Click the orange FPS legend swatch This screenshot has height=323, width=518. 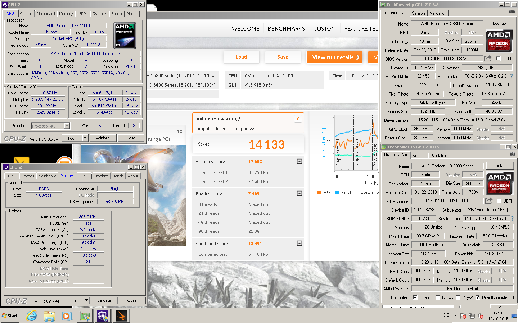pyautogui.click(x=319, y=193)
